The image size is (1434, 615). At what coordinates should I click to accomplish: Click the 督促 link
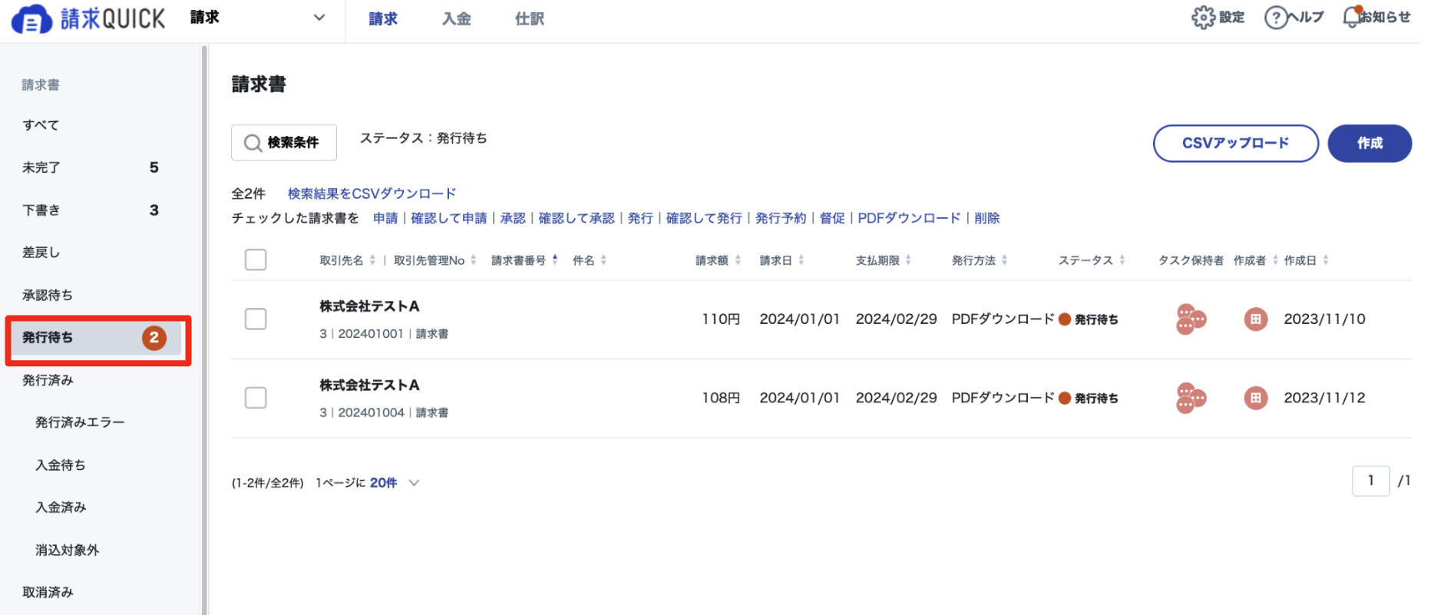(832, 218)
